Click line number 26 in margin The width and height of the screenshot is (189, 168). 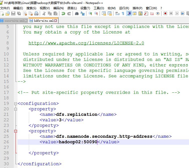(x=6, y=142)
